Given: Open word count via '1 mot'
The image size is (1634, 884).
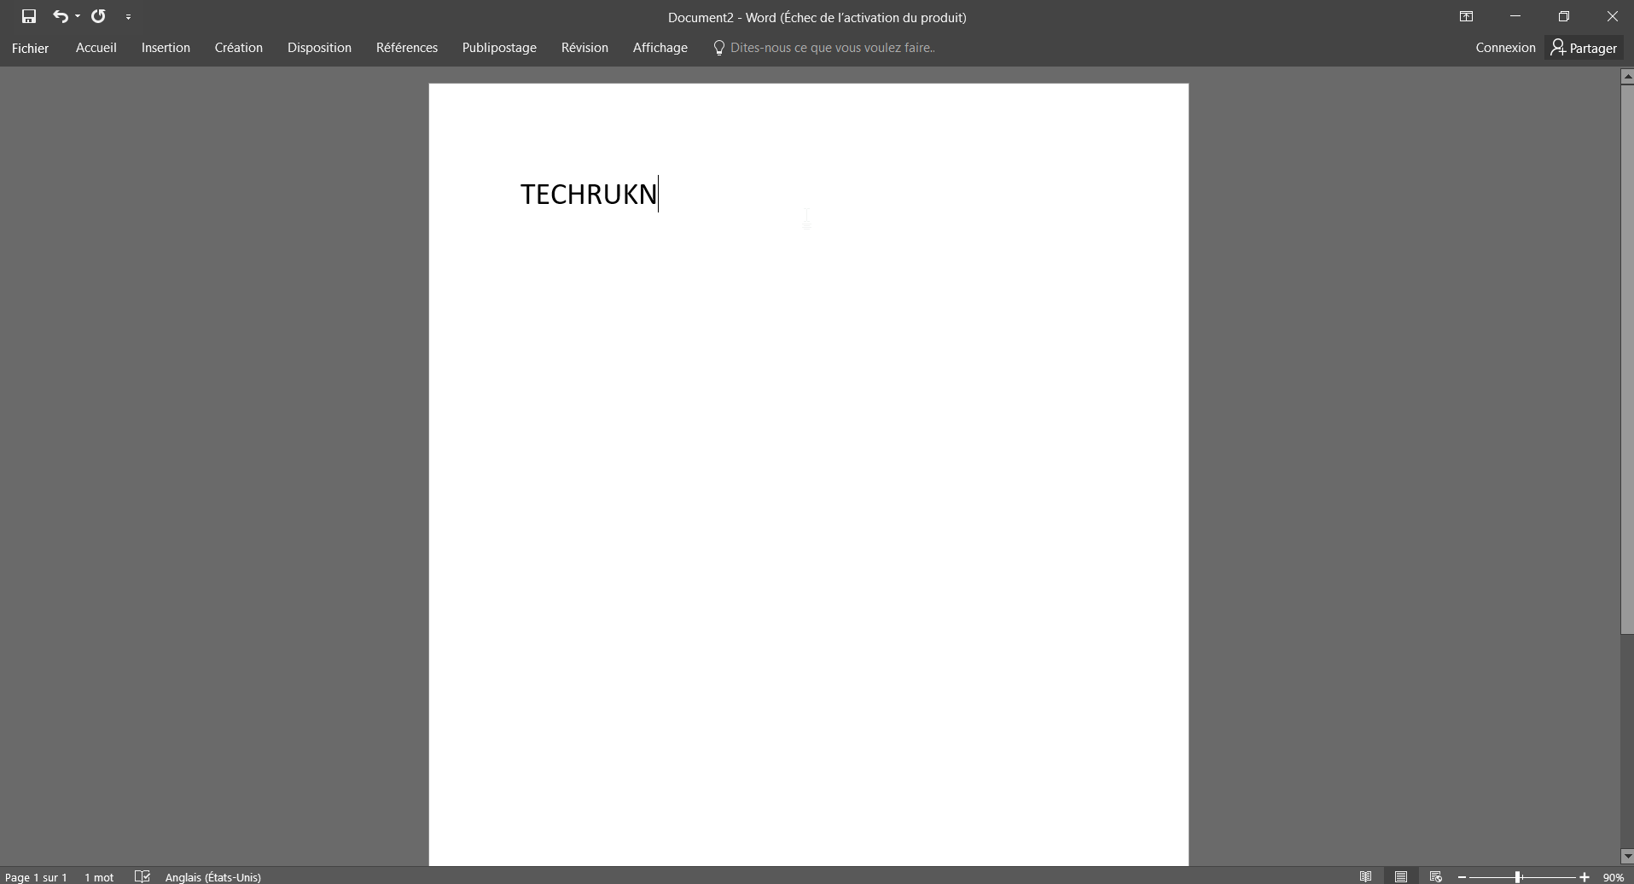Looking at the screenshot, I should [99, 876].
